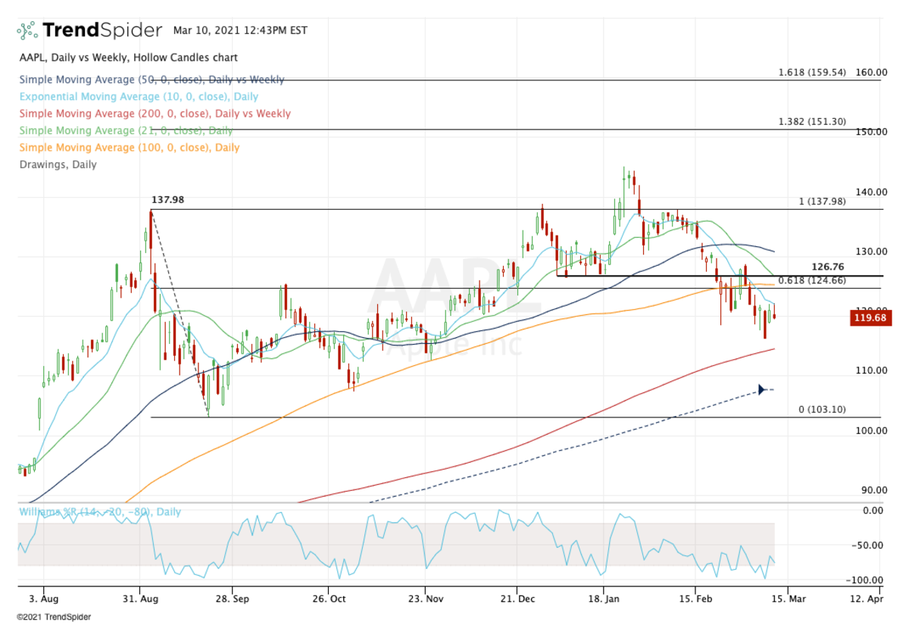Click the 100.00 price axis label
This screenshot has width=909, height=625.
(871, 430)
